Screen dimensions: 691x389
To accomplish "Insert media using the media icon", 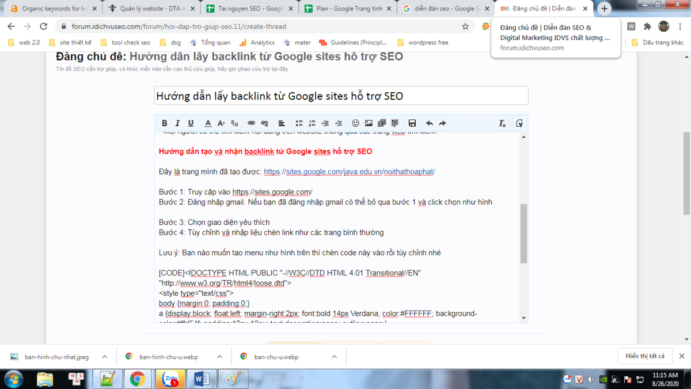I will (x=382, y=123).
